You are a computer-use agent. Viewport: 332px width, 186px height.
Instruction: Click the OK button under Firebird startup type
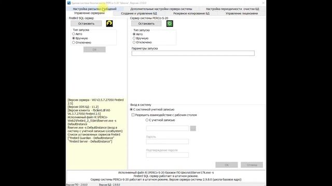[x=94, y=50]
